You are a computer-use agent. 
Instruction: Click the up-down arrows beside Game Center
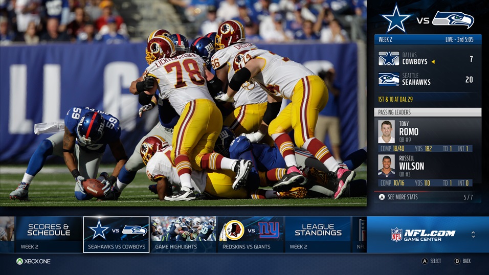point(473,235)
